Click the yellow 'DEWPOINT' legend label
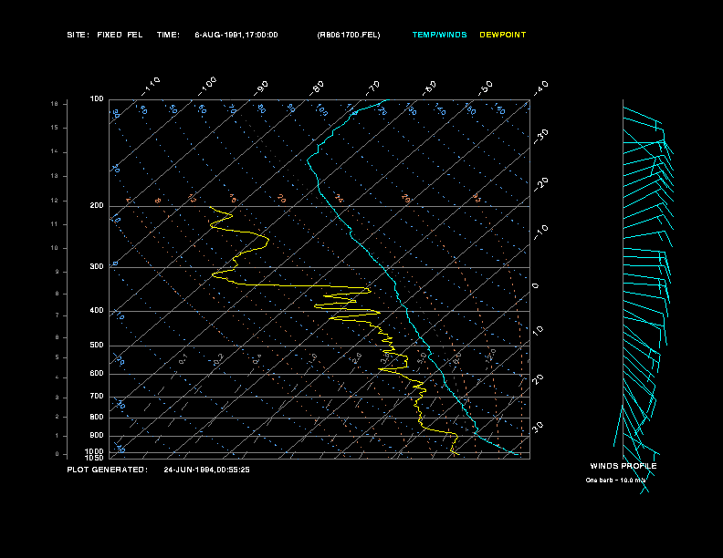 [503, 35]
